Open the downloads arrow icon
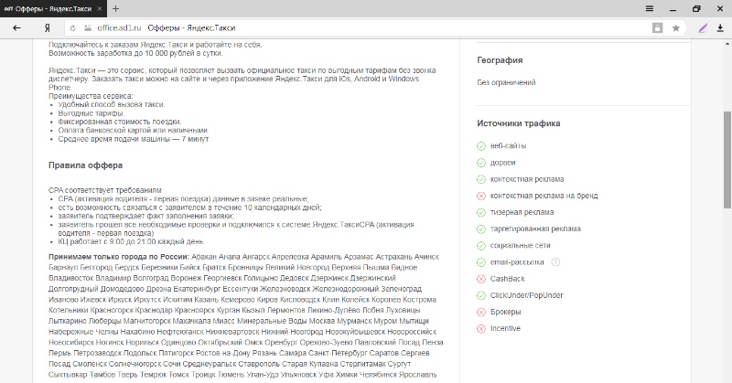 pyautogui.click(x=720, y=28)
